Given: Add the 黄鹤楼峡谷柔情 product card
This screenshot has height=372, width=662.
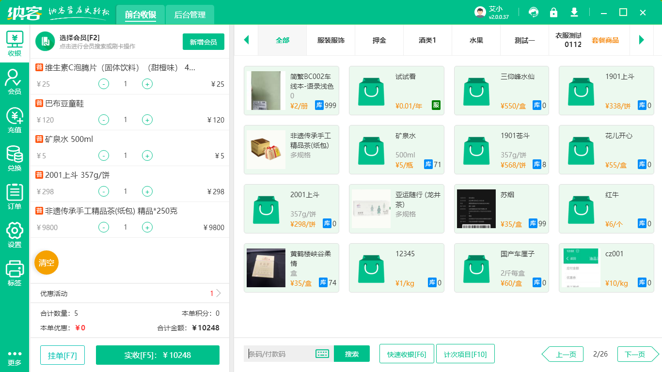Looking at the screenshot, I should click(x=291, y=268).
